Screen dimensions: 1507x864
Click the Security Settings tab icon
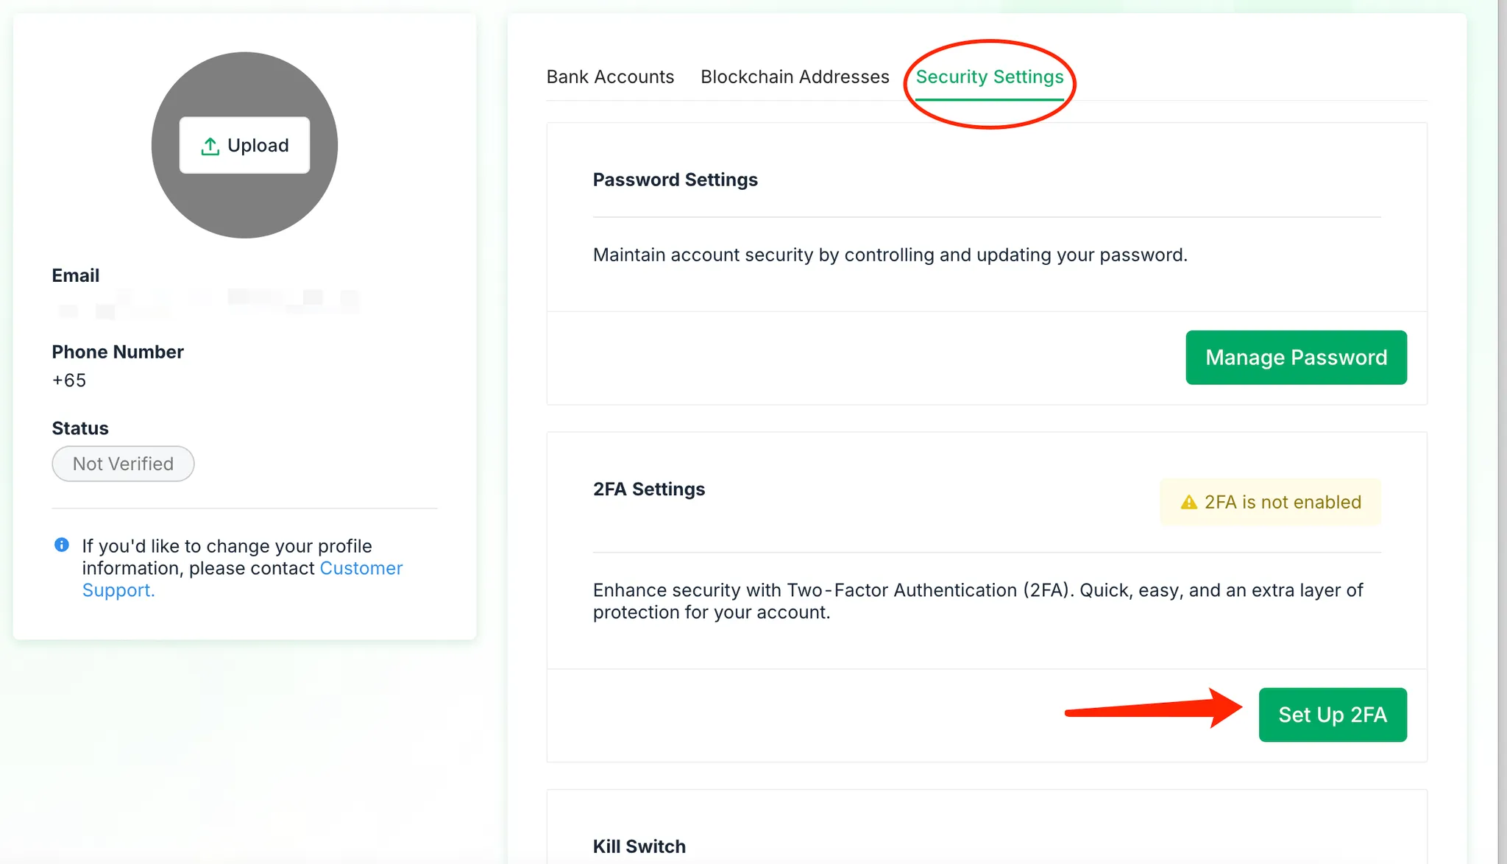point(990,76)
